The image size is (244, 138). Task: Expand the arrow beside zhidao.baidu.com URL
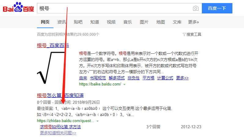tap(97, 121)
